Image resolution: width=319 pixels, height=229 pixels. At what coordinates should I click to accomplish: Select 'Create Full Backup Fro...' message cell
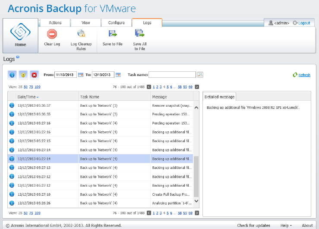[172, 194]
